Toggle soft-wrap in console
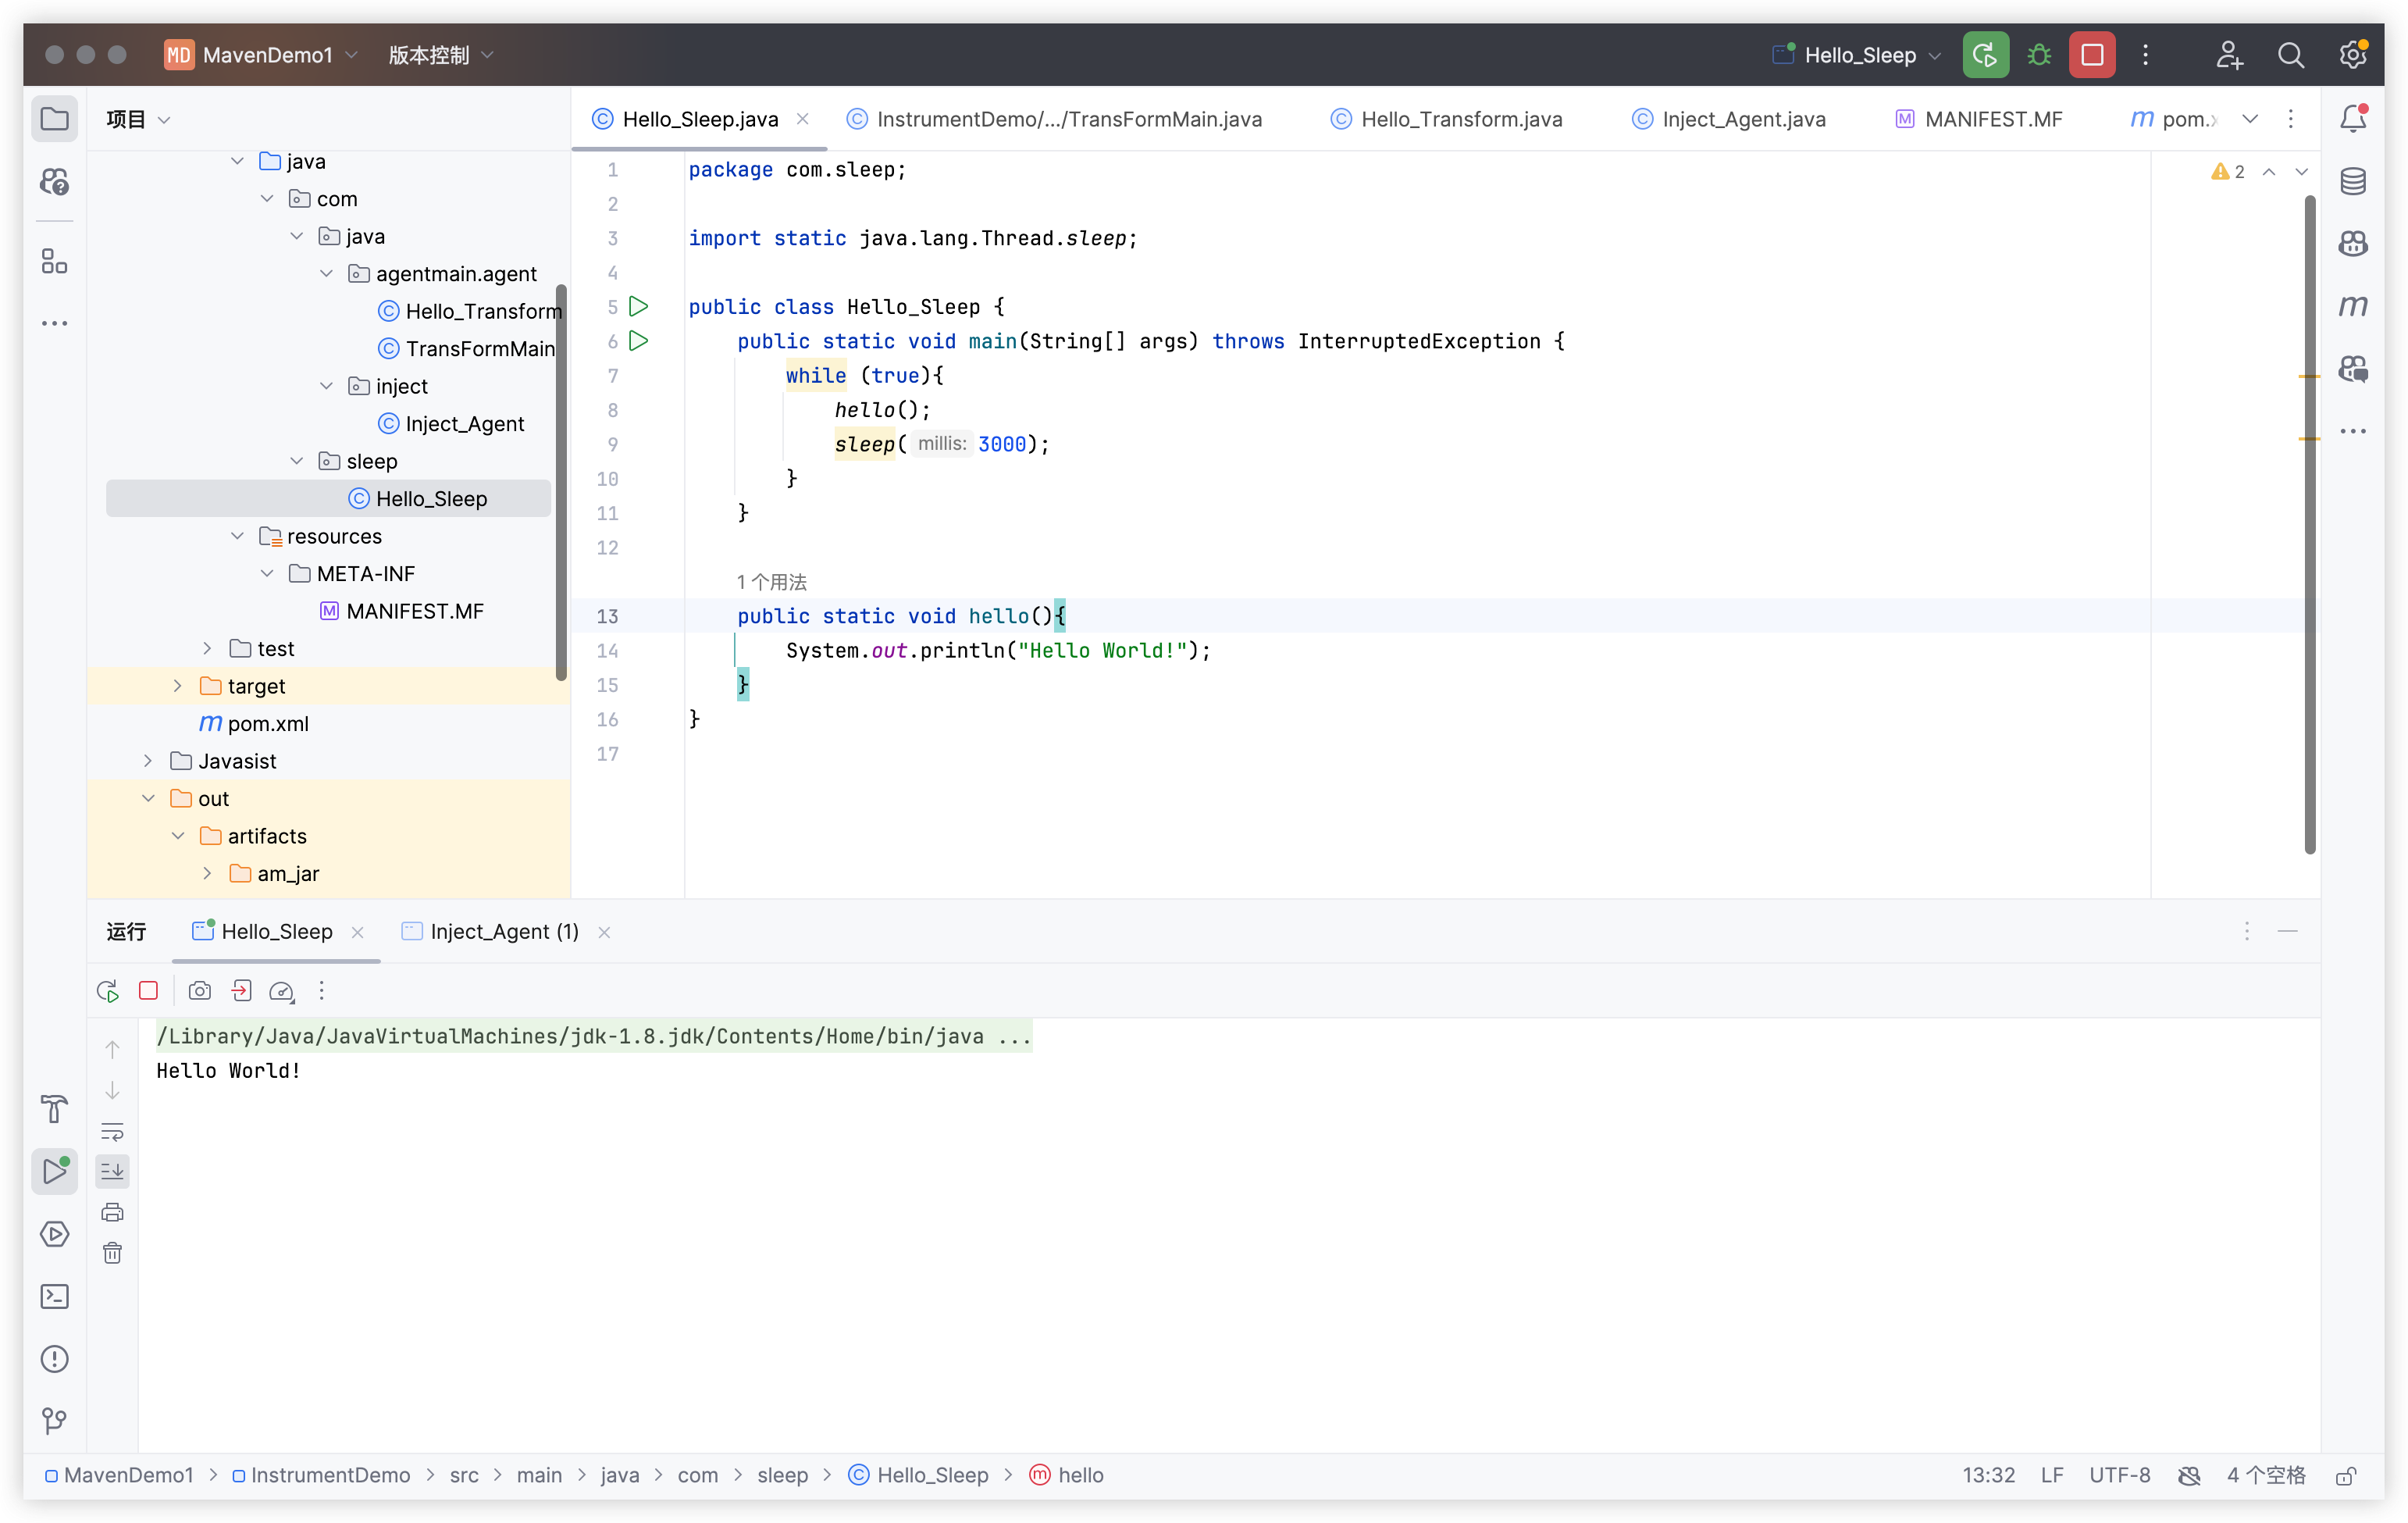This screenshot has width=2408, height=1523. pyautogui.click(x=113, y=1131)
